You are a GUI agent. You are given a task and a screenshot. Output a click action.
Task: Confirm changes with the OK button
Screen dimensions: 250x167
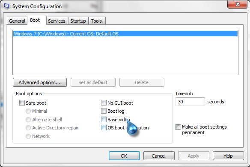[124, 156]
